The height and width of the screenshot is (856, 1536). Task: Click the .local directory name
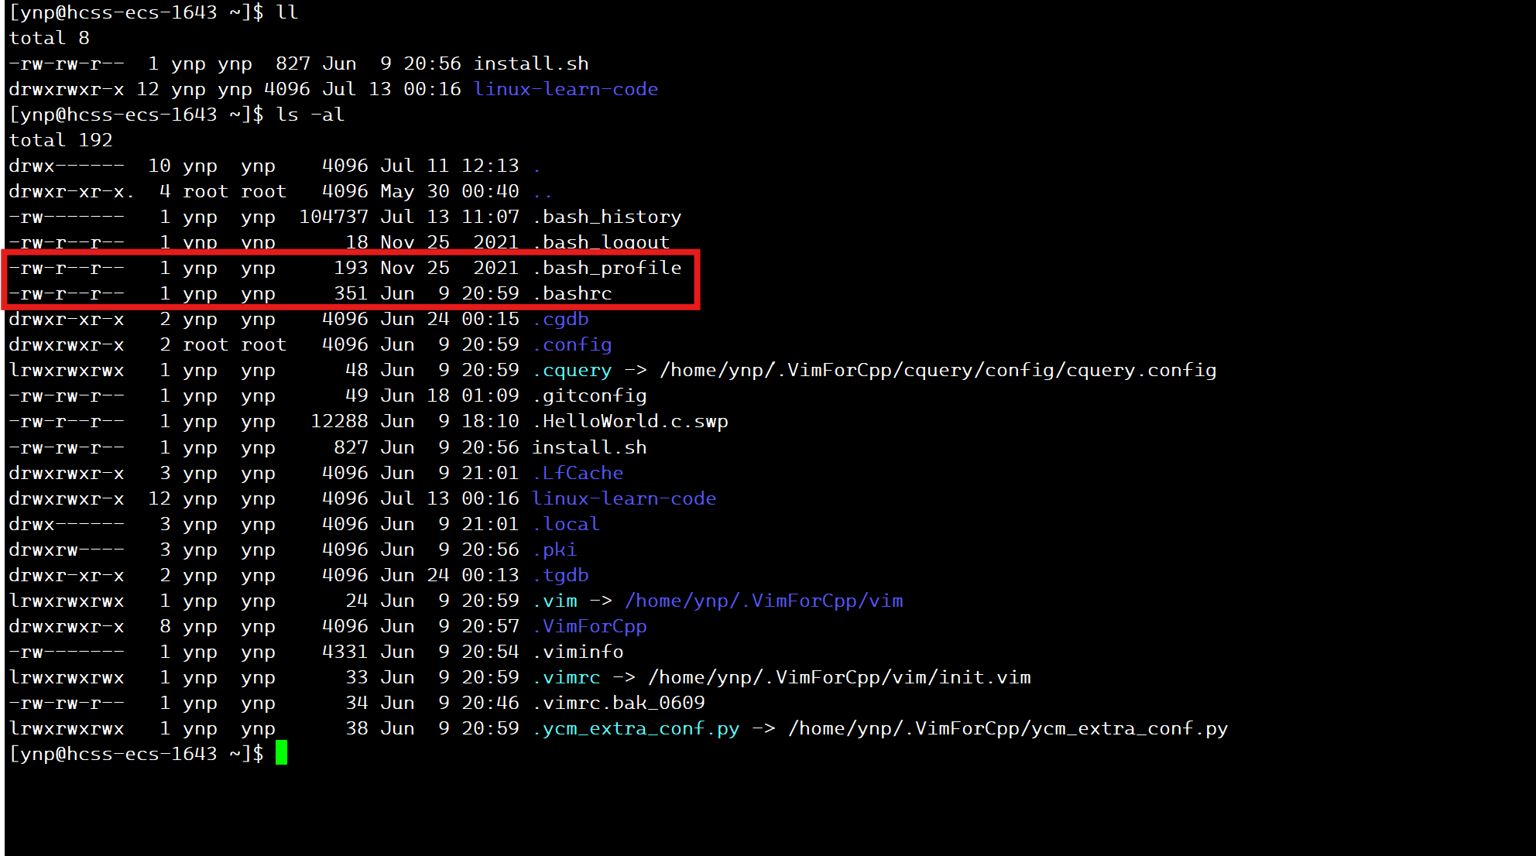567,525
